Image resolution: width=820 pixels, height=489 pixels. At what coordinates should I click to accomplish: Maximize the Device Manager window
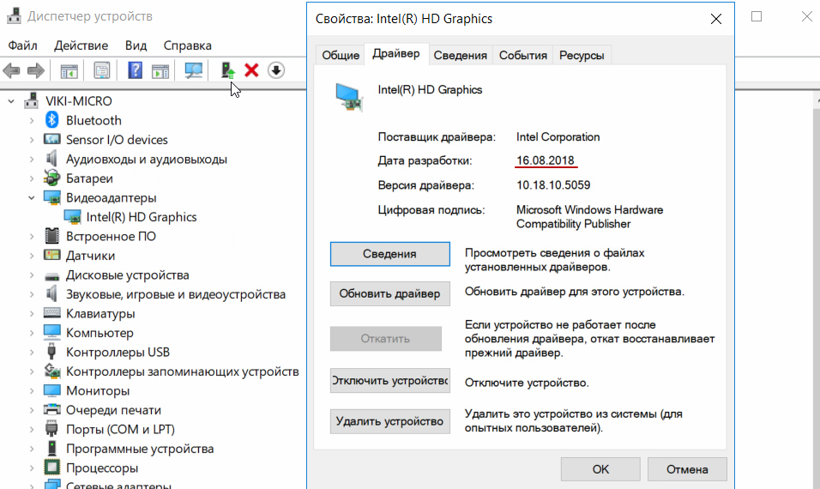pyautogui.click(x=757, y=16)
